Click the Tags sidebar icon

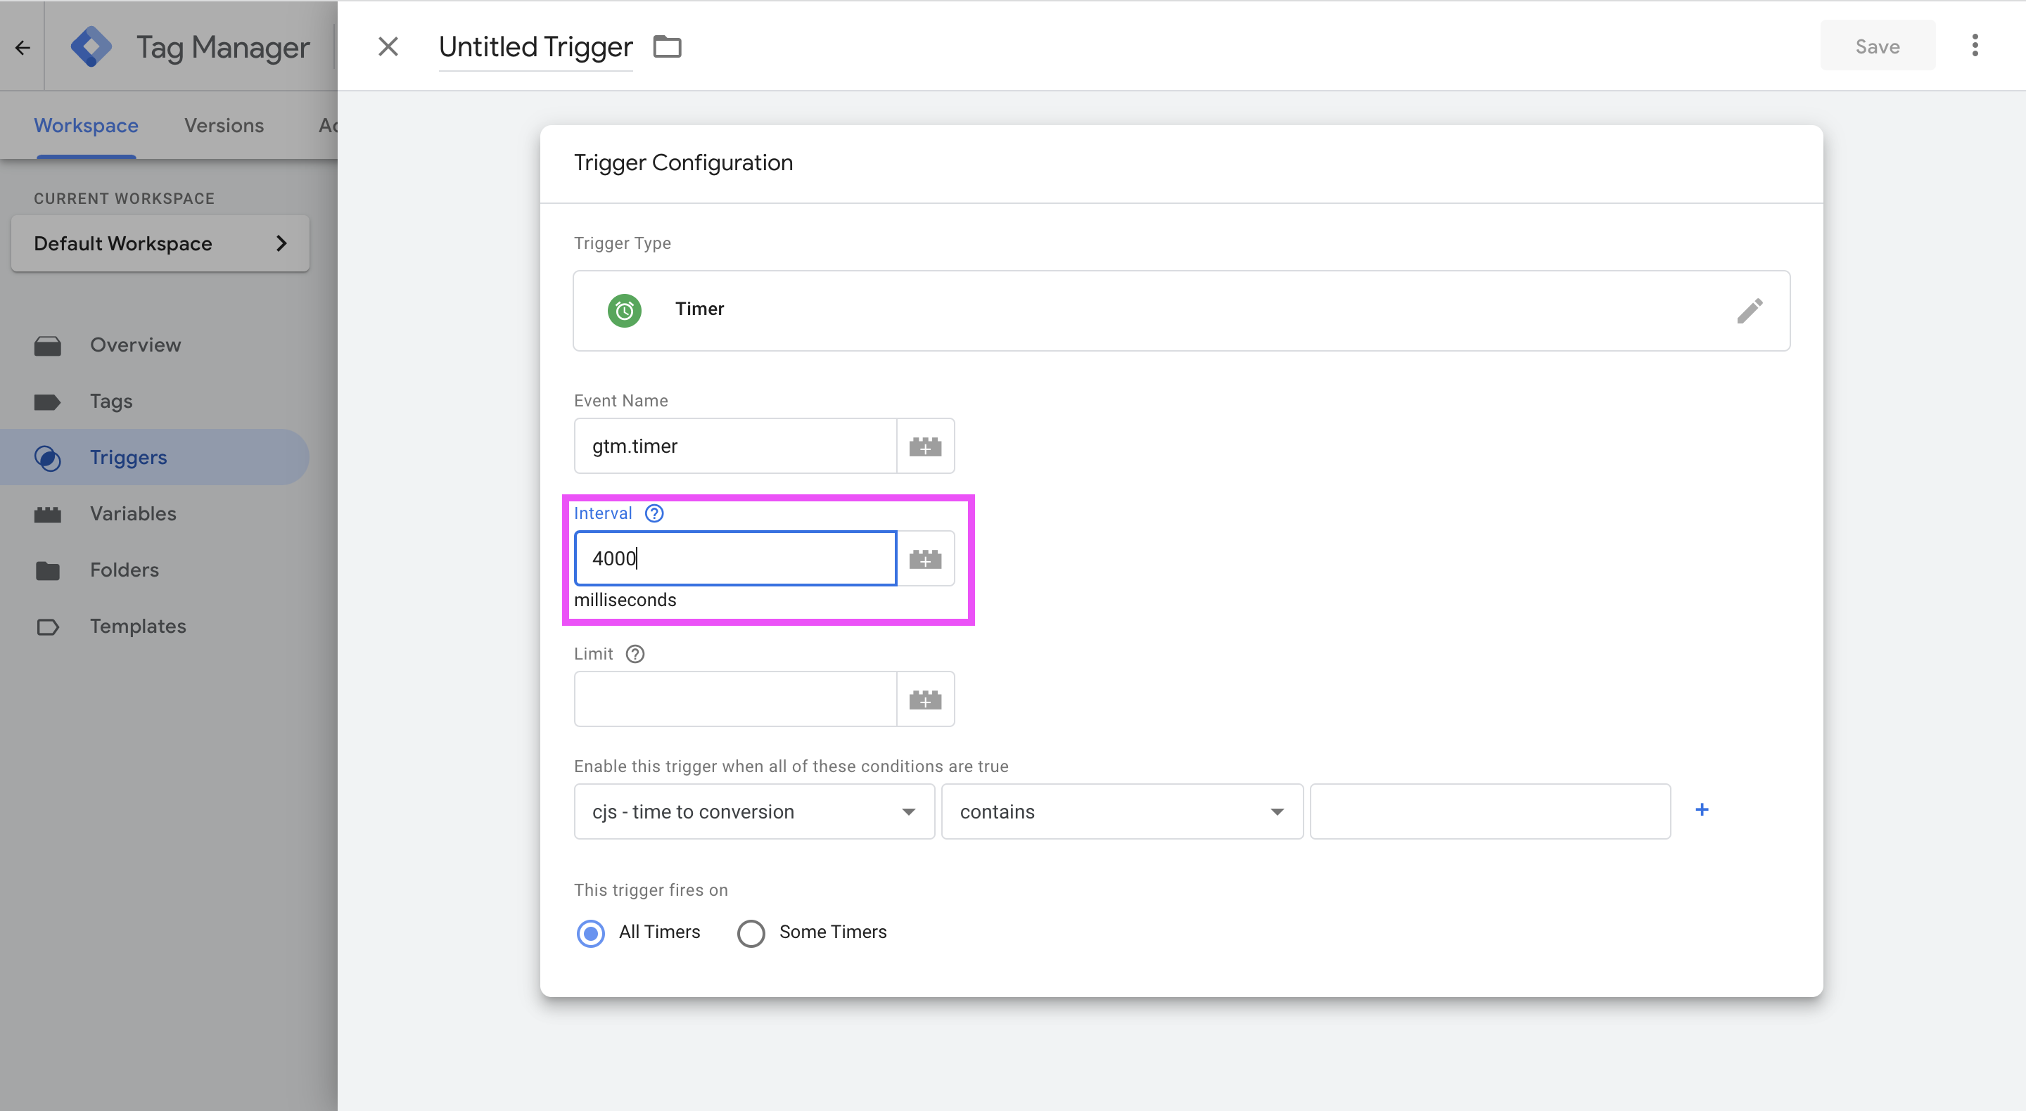47,402
